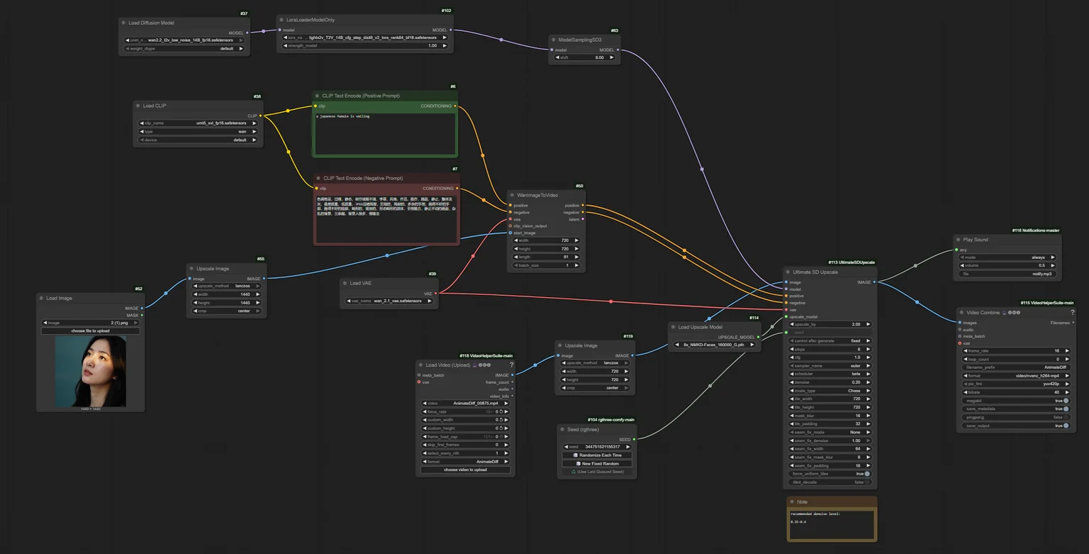1089x554 pixels.
Task: Reset force_rate using its circular arrow icon
Action: click(x=503, y=411)
